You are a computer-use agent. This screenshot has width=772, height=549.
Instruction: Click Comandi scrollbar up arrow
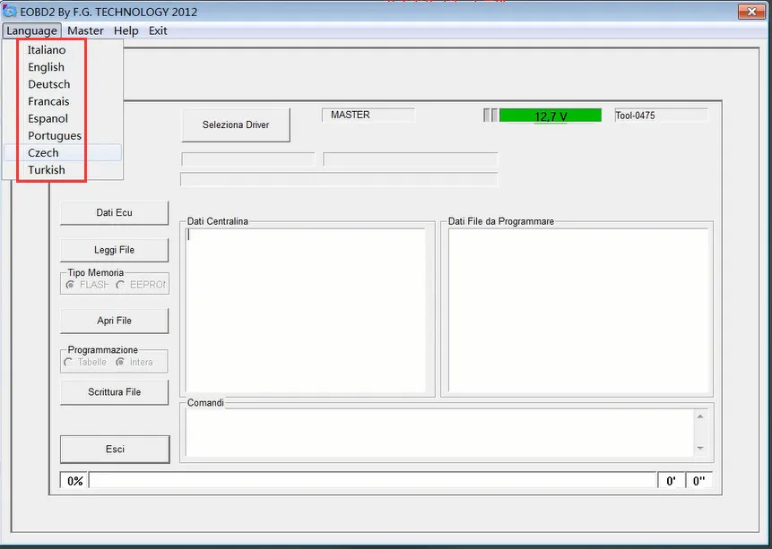(700, 416)
